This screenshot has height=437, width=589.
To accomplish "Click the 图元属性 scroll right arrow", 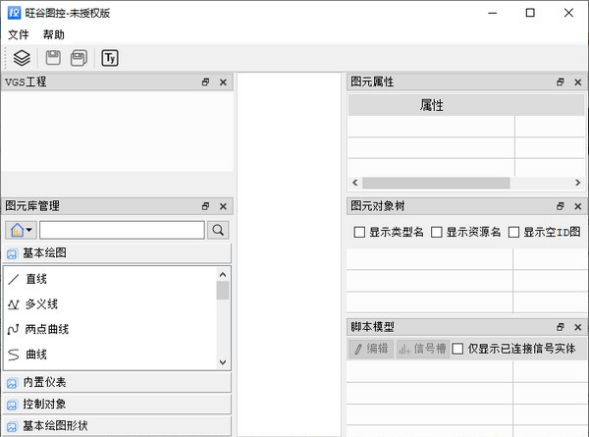I will (578, 183).
